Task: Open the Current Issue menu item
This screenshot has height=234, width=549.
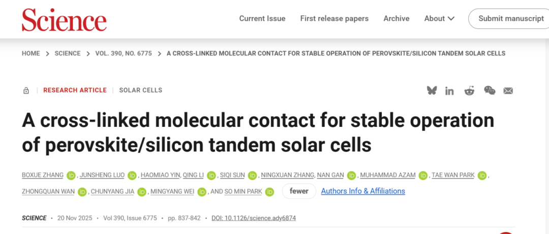Action: click(262, 18)
